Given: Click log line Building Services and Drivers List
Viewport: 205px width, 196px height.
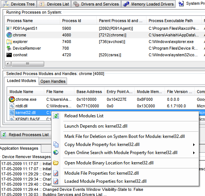Looking at the screenshot, I should (54, 194).
